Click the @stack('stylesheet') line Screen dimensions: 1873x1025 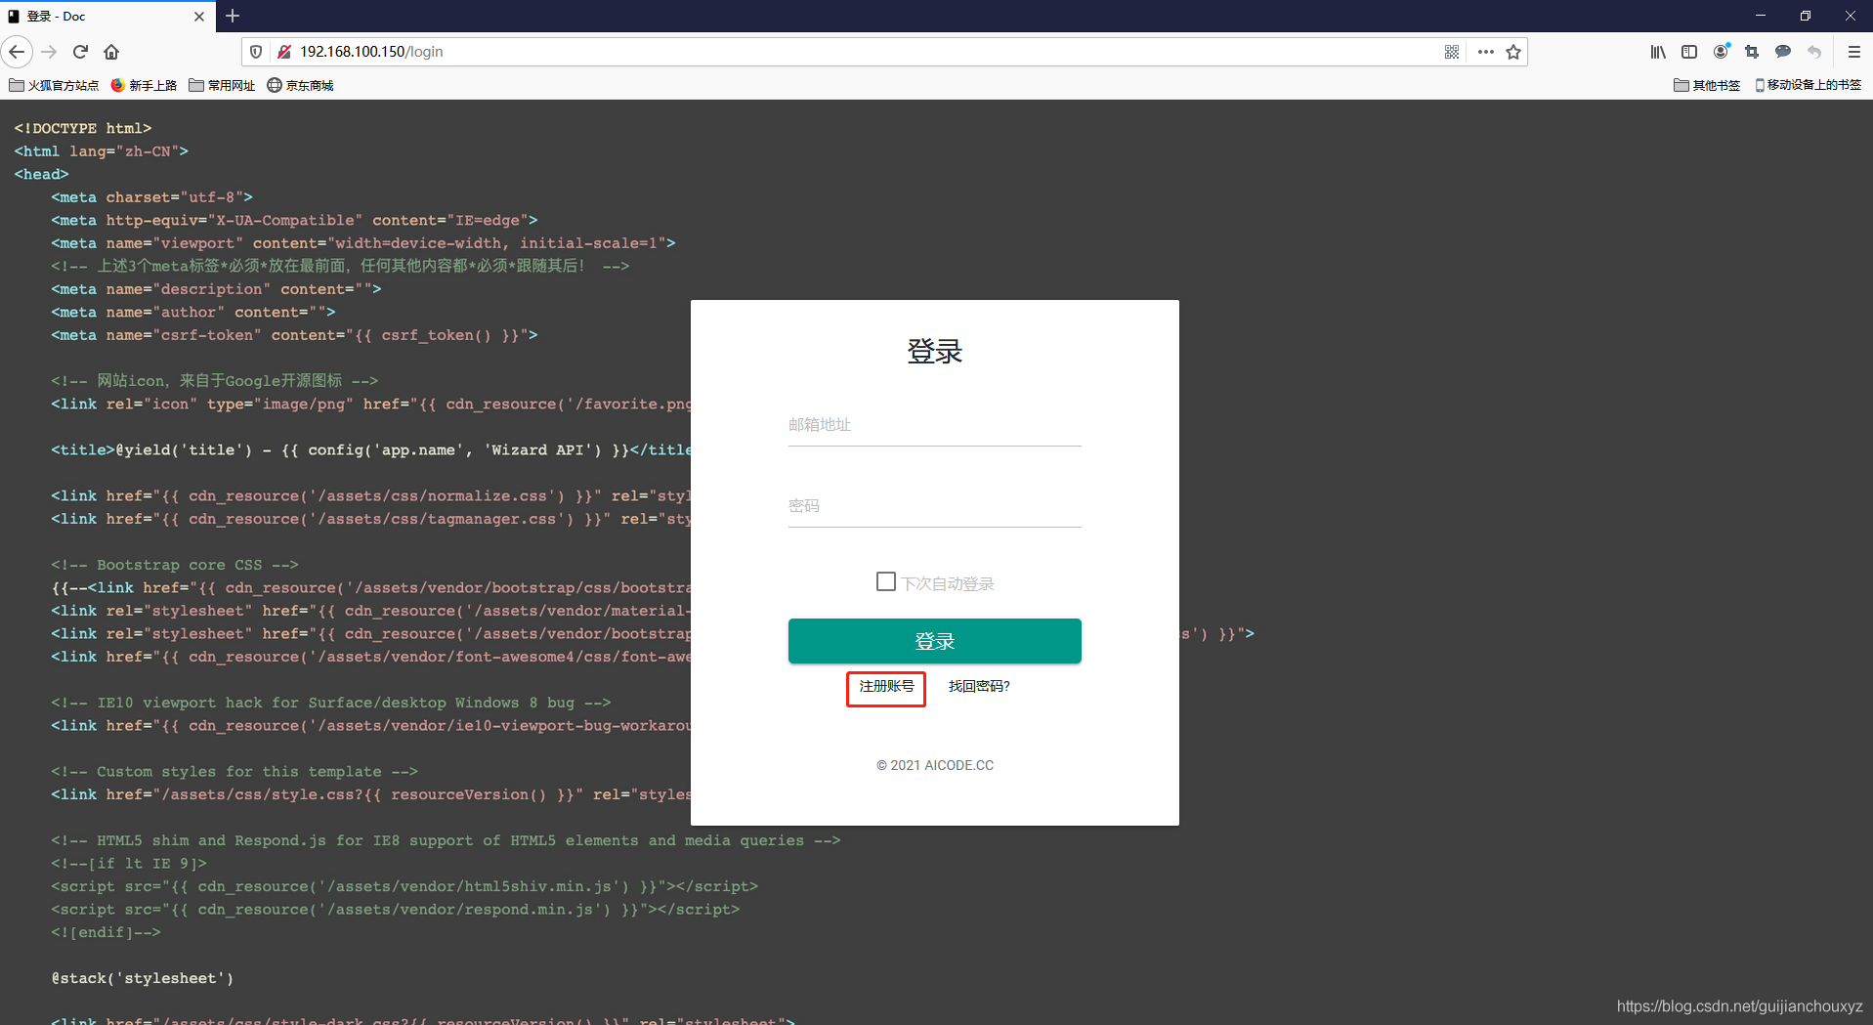(x=143, y=978)
